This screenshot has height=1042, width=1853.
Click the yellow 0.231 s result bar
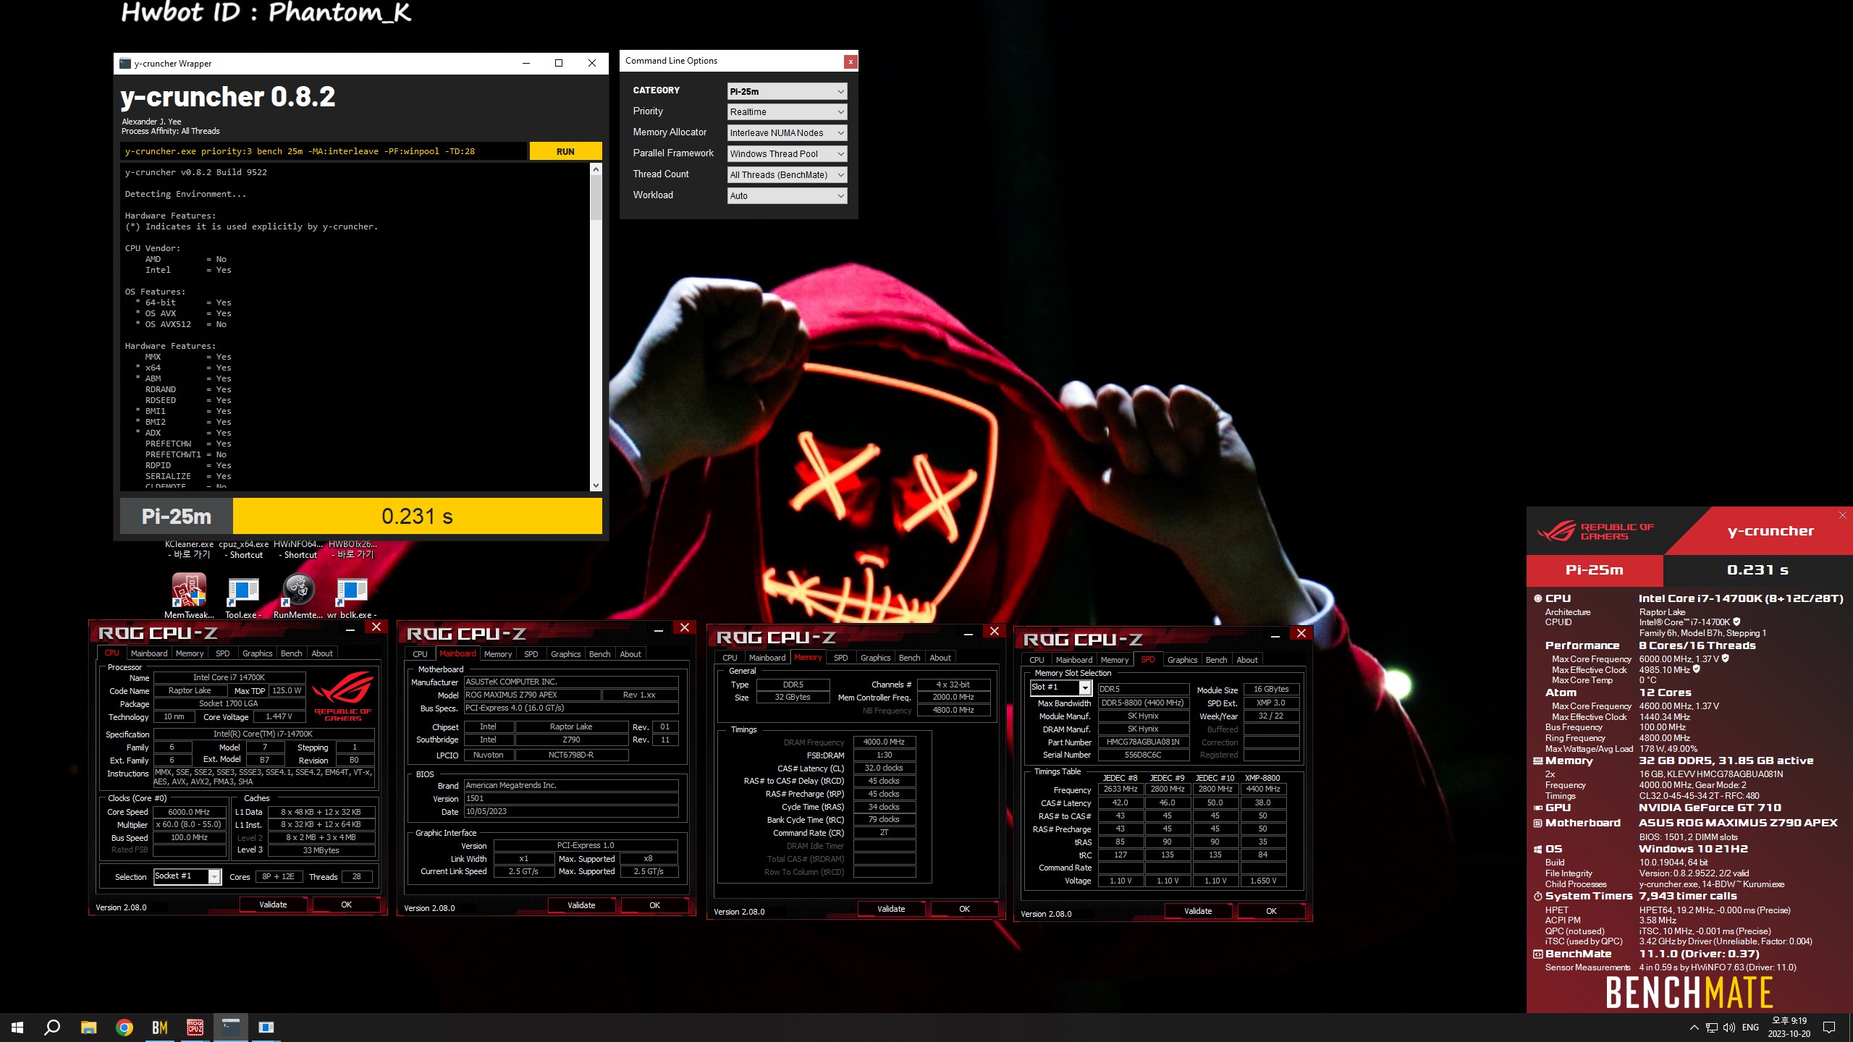tap(417, 516)
